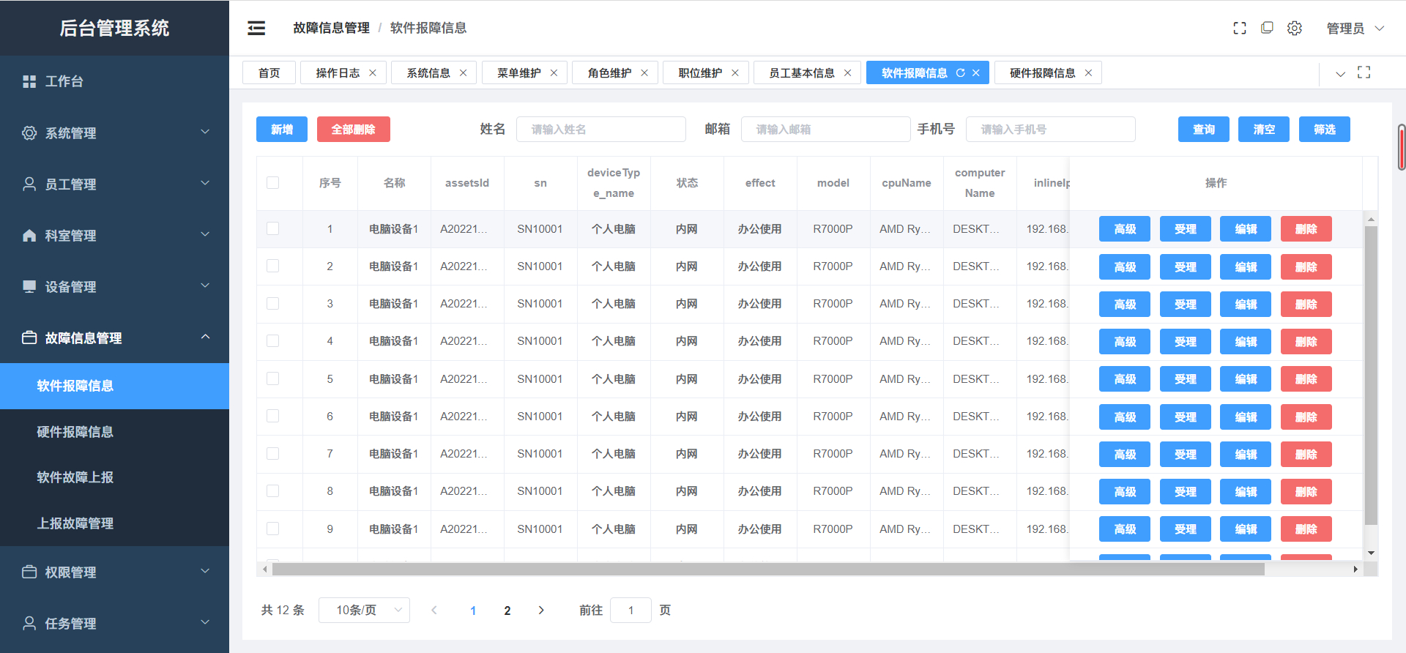Close the 职位维护 tab
The width and height of the screenshot is (1406, 653).
point(735,72)
